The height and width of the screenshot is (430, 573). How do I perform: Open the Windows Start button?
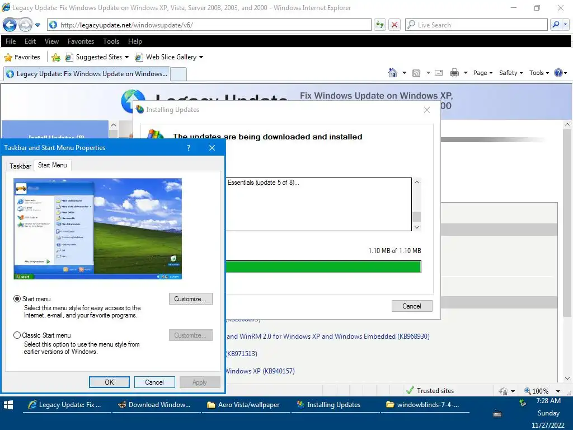coord(8,405)
